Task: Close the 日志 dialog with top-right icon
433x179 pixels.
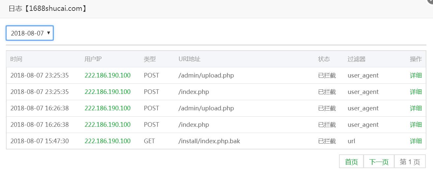Action: tap(431, 1)
